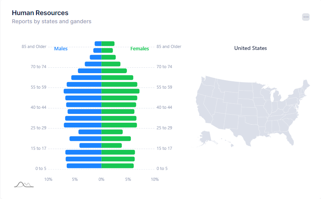Click the left "40 to 44" axis label
This screenshot has width=321, height=199.
click(x=38, y=107)
